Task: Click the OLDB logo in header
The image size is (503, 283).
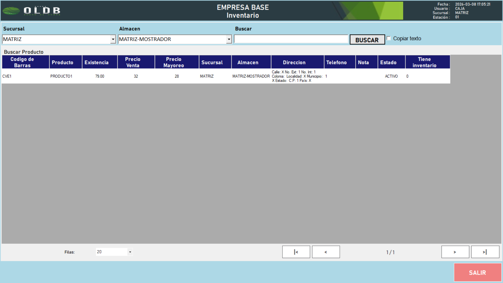Action: point(32,10)
